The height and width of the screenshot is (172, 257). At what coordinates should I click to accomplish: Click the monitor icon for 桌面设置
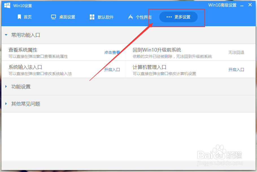click(53, 17)
